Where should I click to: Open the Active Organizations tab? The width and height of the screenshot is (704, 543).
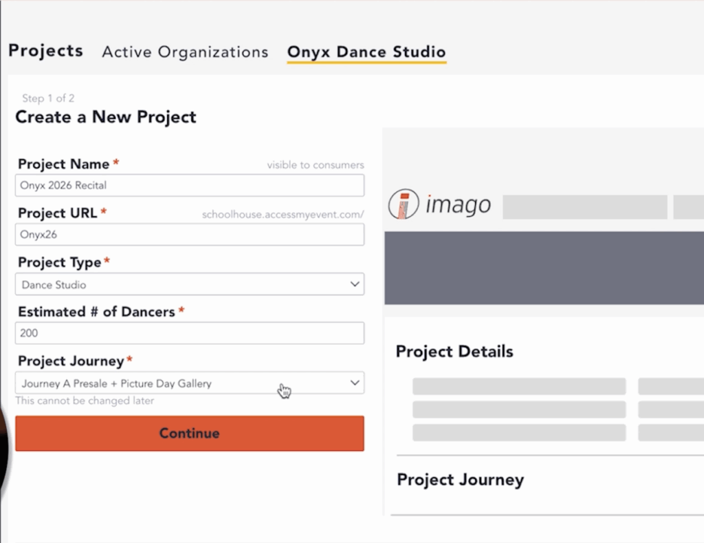(184, 52)
